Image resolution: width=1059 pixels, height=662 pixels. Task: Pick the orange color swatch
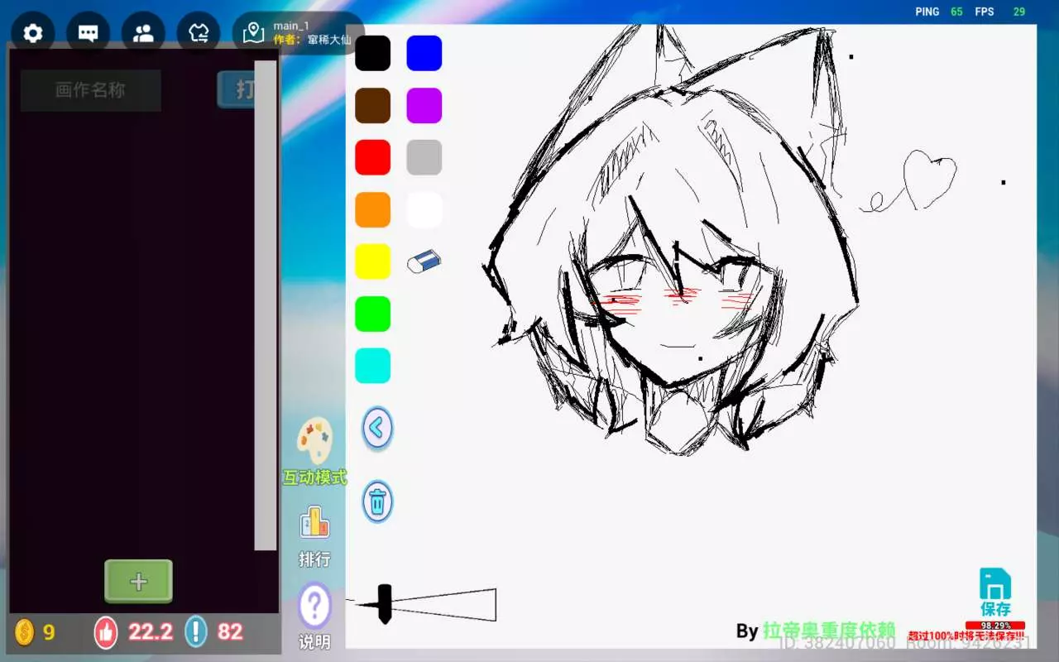pos(372,209)
